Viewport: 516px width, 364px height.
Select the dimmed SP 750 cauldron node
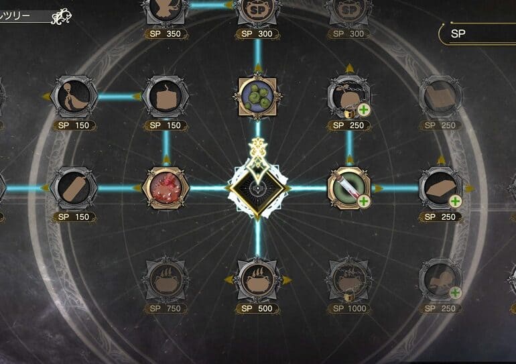coord(166,280)
